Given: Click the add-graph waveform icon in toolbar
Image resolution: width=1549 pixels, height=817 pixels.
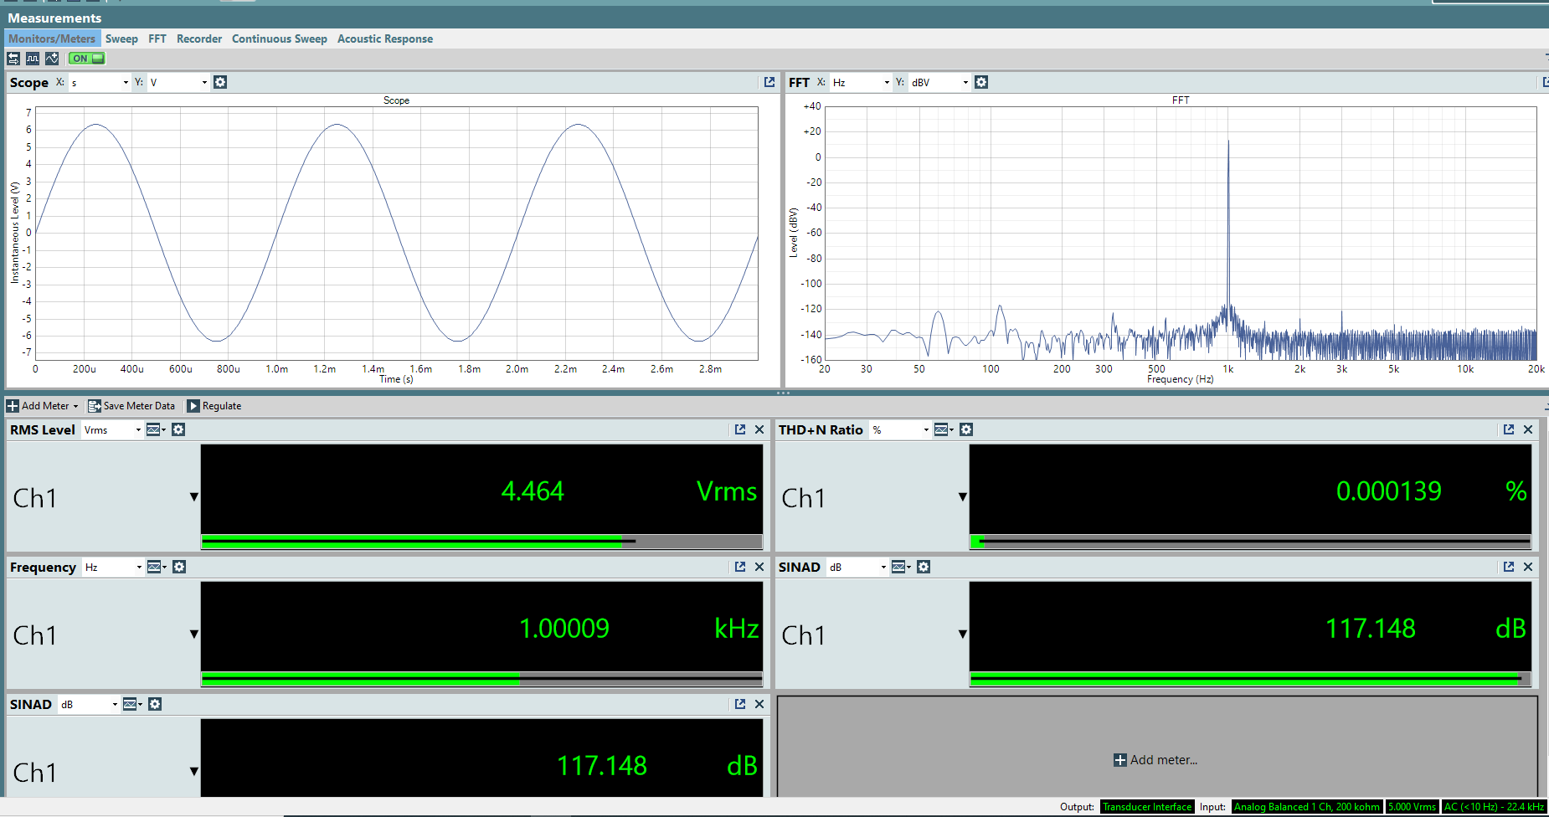Looking at the screenshot, I should coord(52,59).
